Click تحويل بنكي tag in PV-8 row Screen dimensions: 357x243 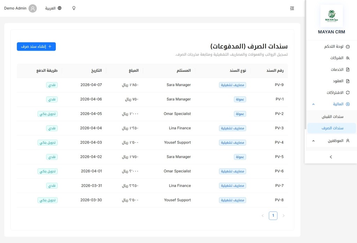(x=47, y=200)
